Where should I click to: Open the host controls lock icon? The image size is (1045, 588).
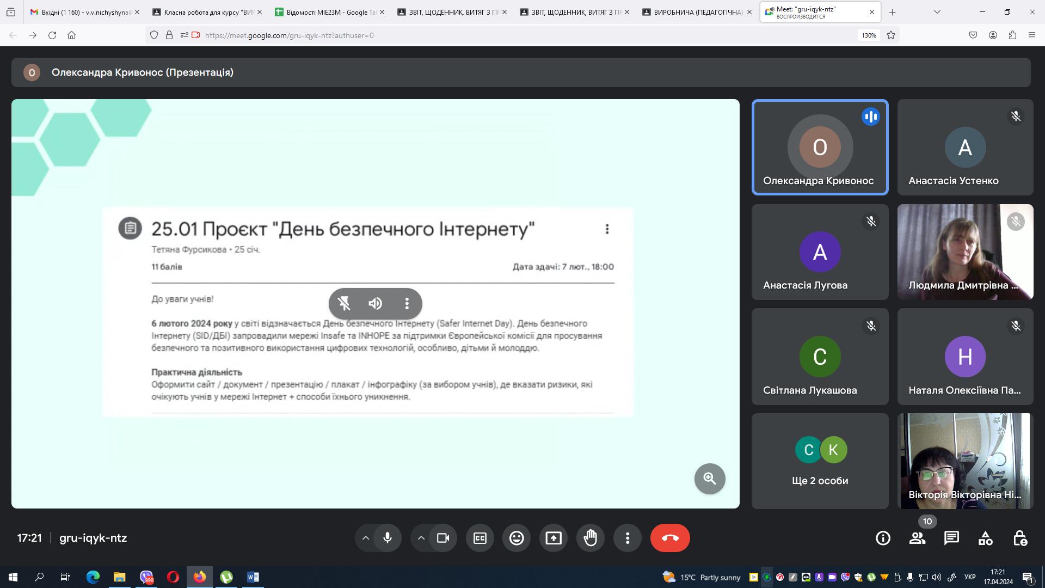tap(1020, 538)
